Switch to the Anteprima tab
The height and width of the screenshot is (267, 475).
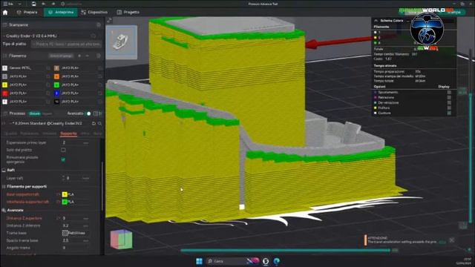pos(61,12)
